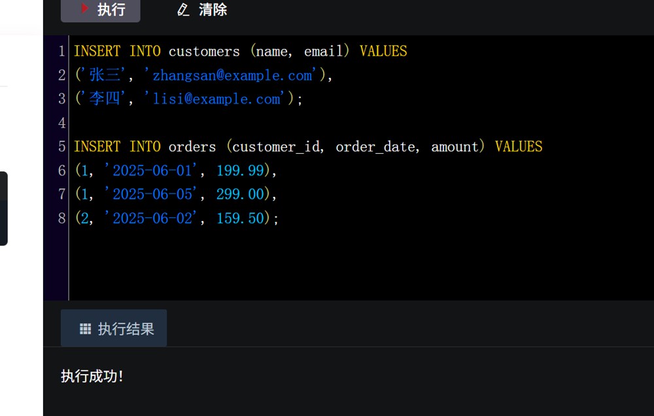Click the date '2025-06-05' on line 7
This screenshot has height=416, width=654.
coord(150,194)
